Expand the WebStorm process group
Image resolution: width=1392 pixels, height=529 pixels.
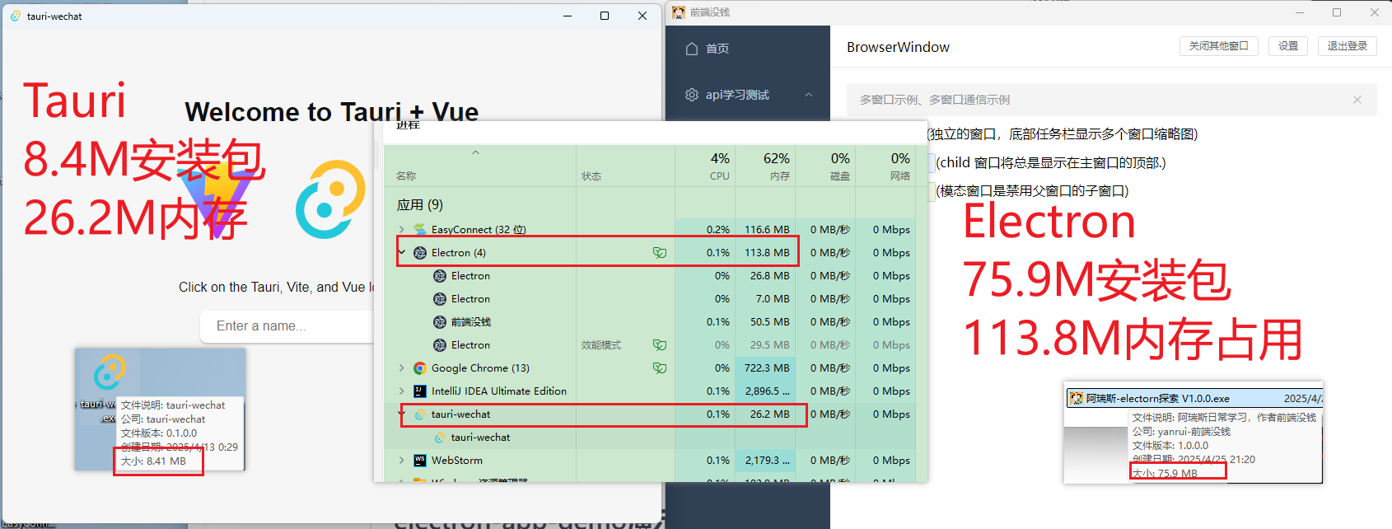click(x=401, y=461)
